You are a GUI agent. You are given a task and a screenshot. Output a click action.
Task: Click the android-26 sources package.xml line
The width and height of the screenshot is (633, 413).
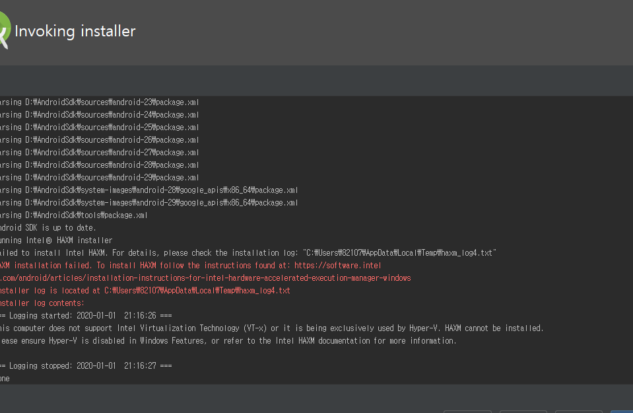point(99,140)
